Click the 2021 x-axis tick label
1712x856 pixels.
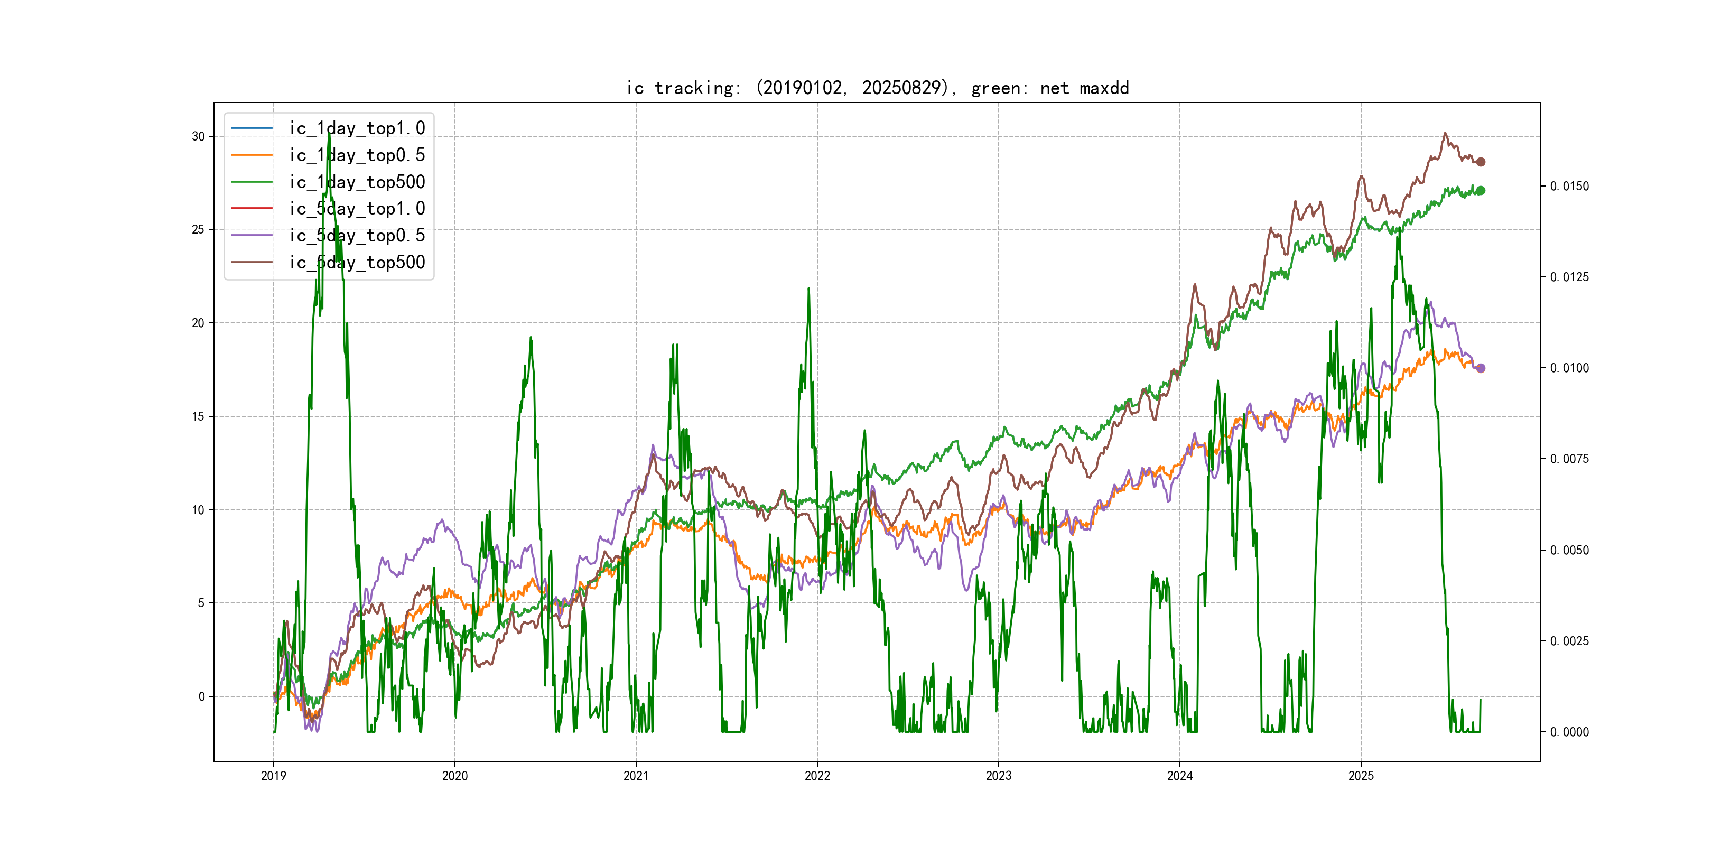pyautogui.click(x=636, y=776)
